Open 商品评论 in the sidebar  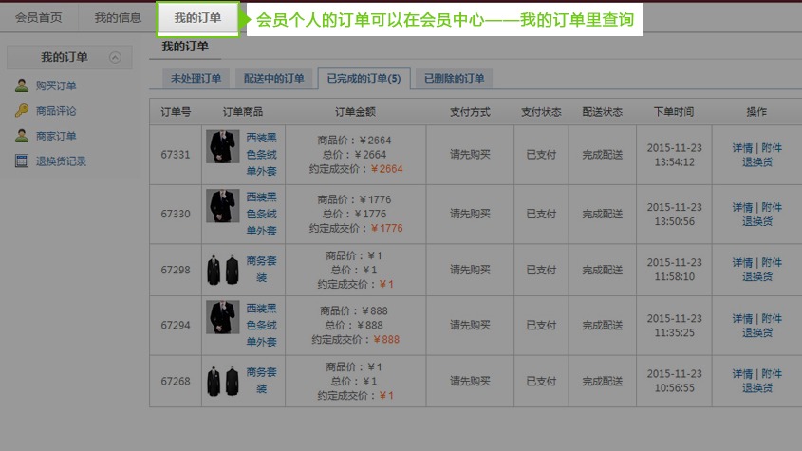56,110
